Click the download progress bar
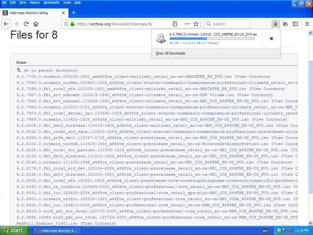Screen dimensions: 313x235 coord(212,39)
